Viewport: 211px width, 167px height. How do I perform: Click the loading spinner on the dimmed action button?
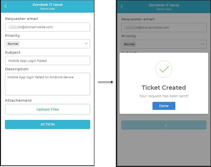point(164,125)
